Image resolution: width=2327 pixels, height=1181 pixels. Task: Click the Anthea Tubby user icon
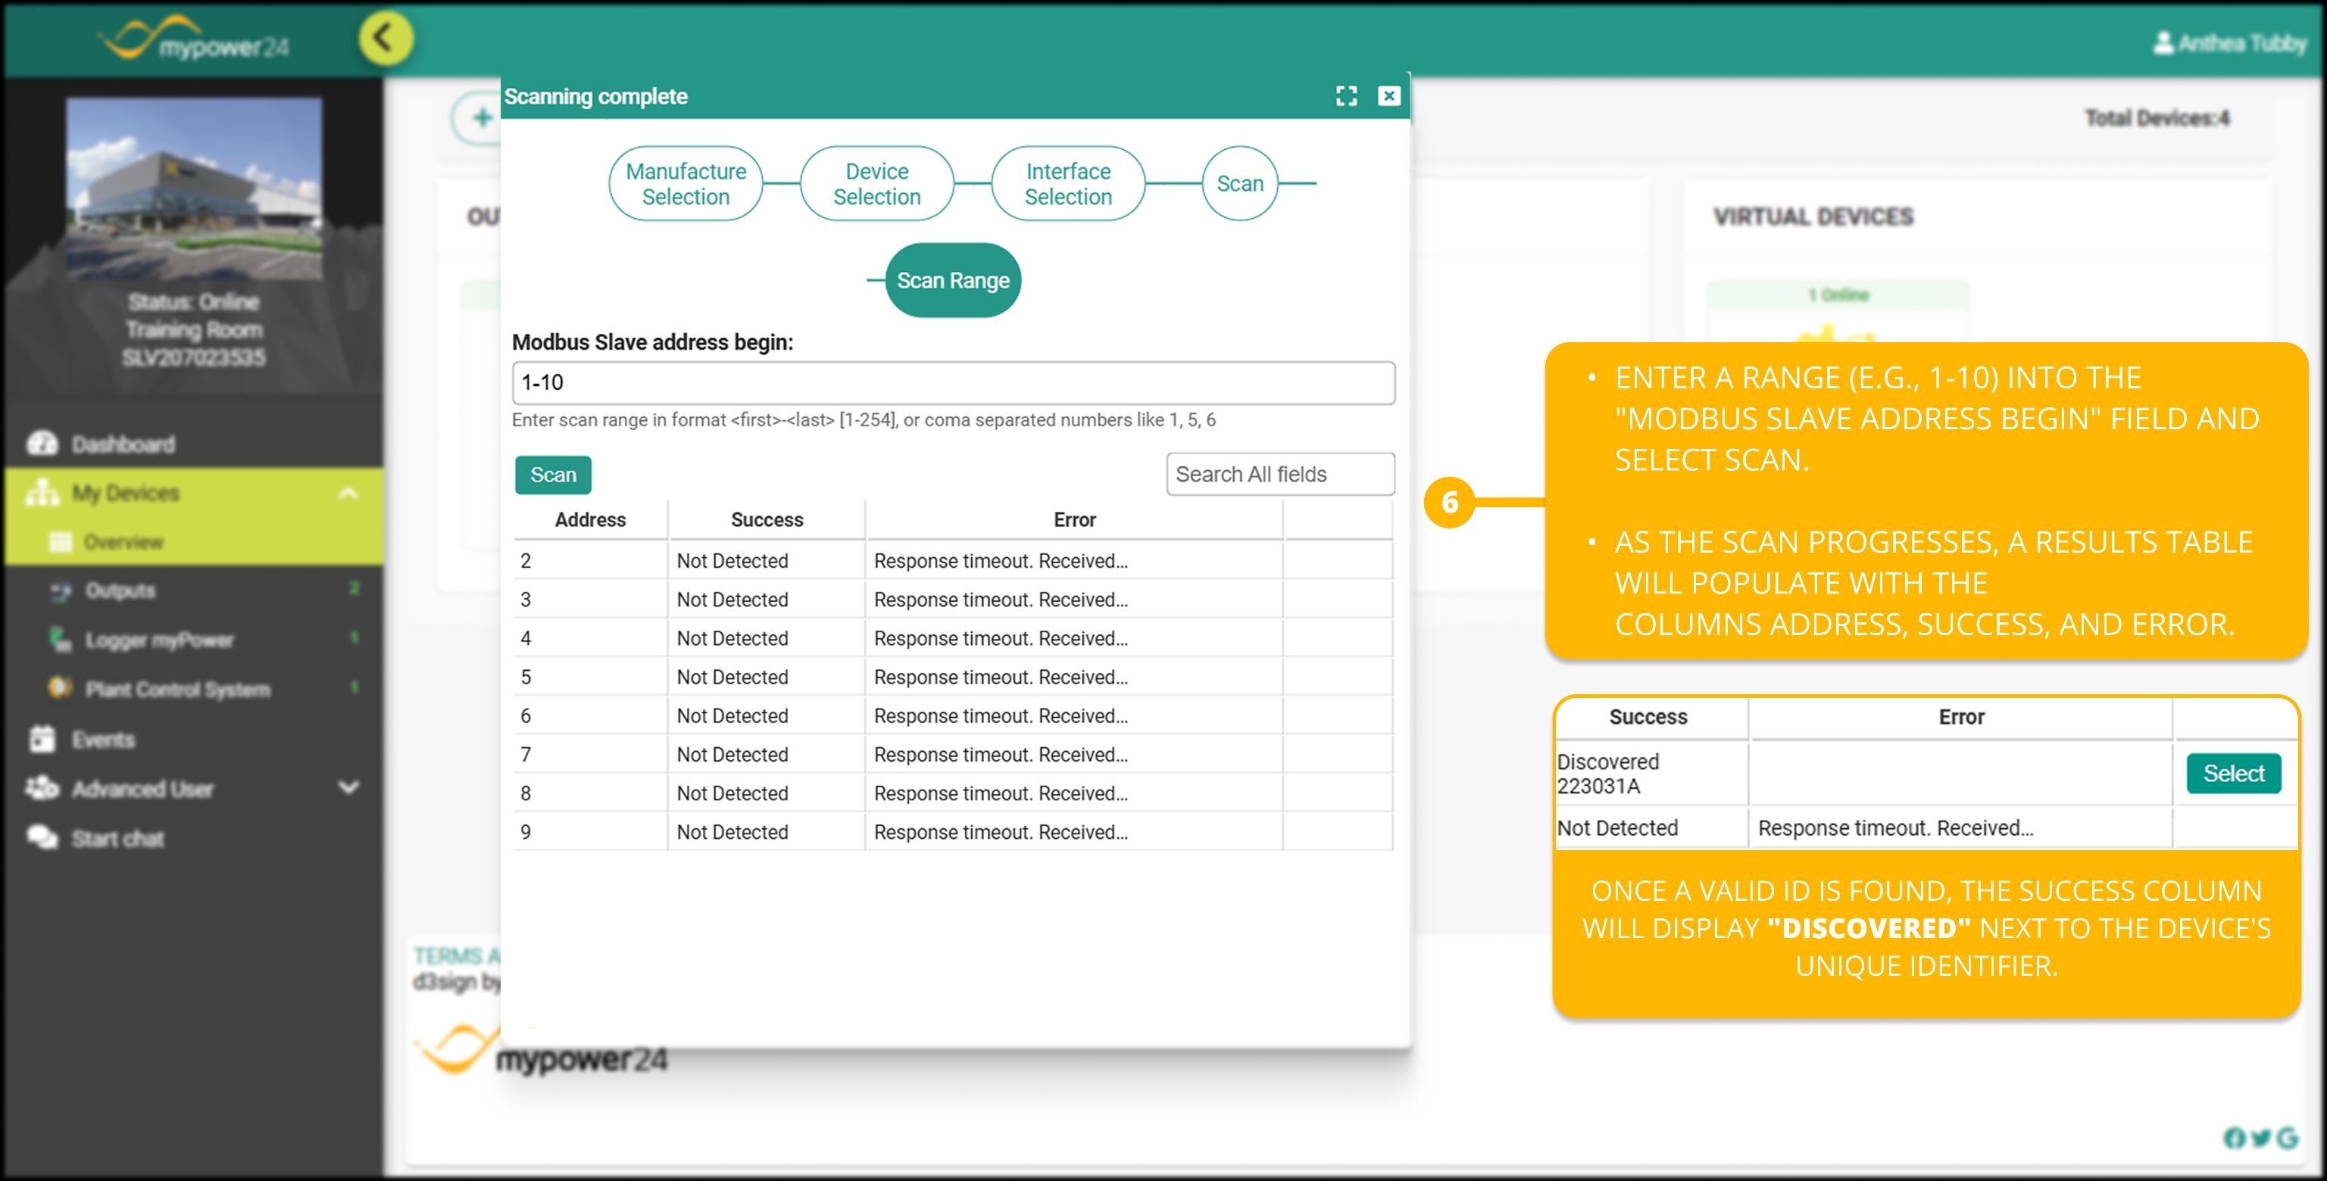(x=2163, y=42)
